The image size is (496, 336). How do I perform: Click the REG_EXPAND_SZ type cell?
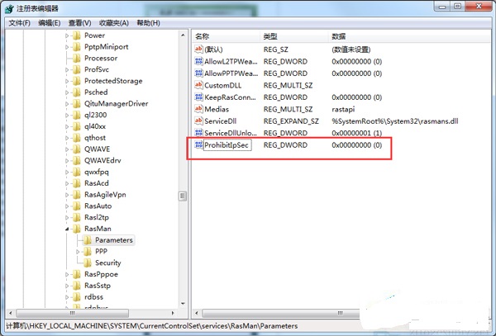[x=291, y=121]
